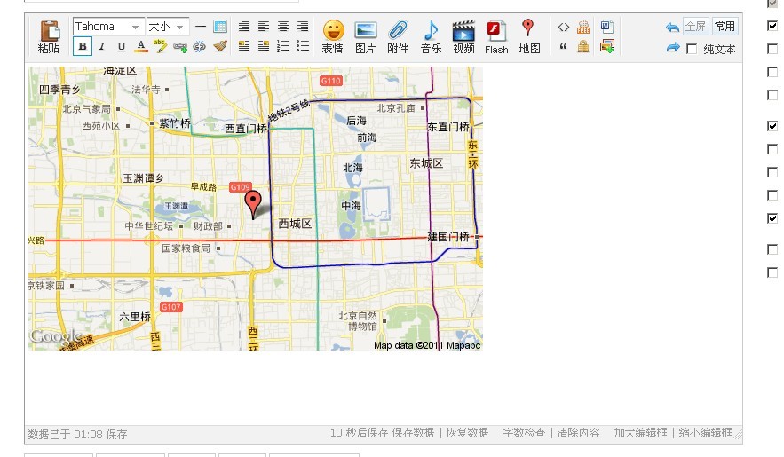Toggle bold formatting
Viewport: 784px width, 457px height.
coord(83,47)
